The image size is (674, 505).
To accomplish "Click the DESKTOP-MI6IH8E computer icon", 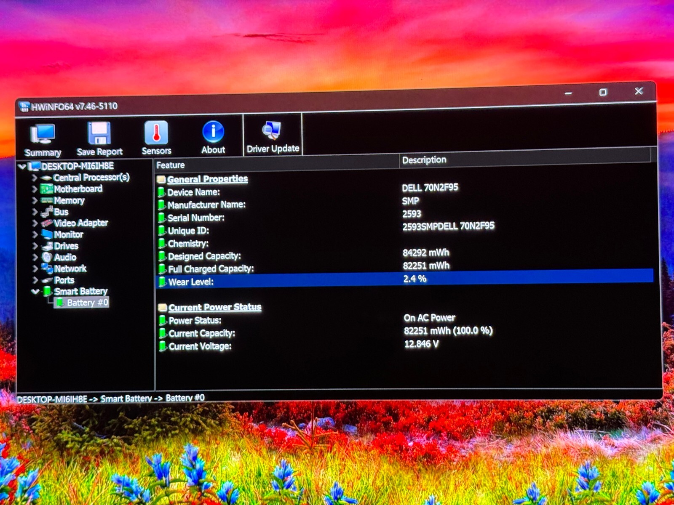I will pyautogui.click(x=34, y=166).
